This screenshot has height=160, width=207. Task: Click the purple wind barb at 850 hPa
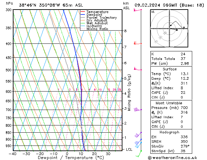[138, 135]
